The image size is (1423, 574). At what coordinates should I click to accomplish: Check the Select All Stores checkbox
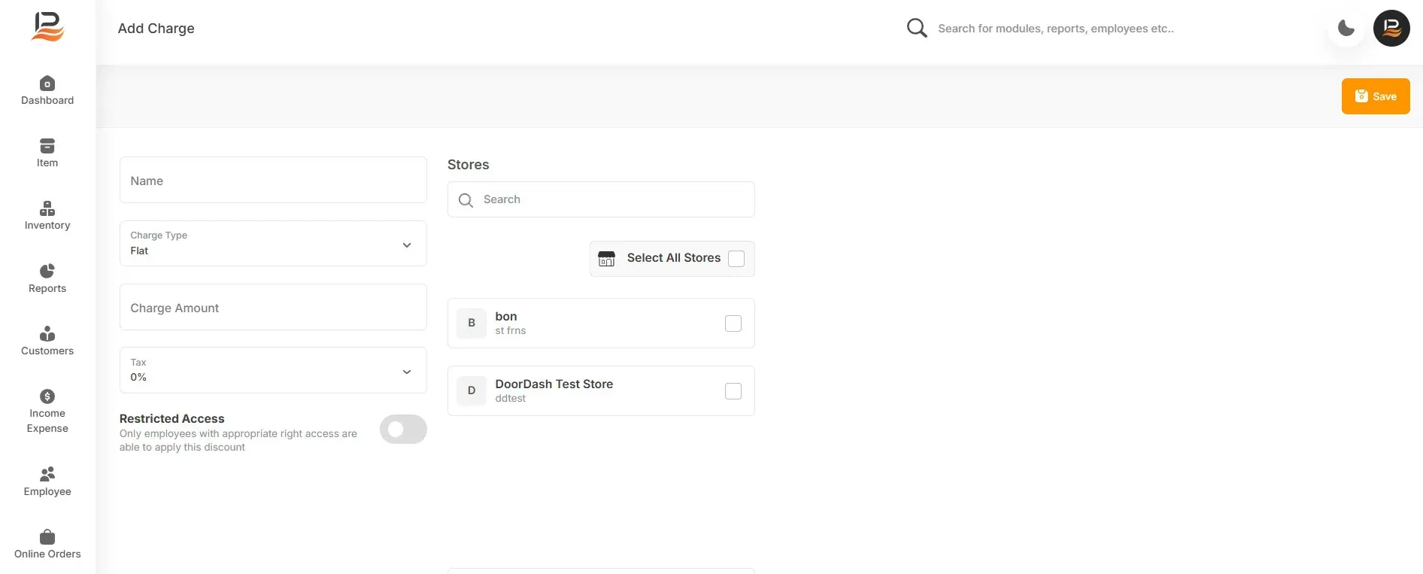coord(736,259)
